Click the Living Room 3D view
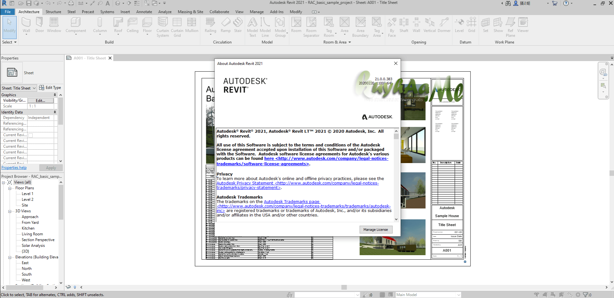 pos(32,234)
